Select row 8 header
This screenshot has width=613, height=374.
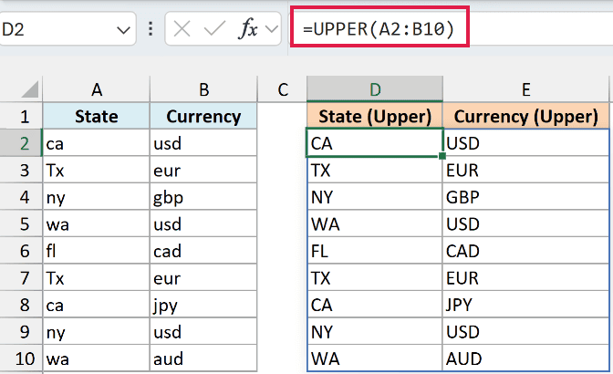pyautogui.click(x=21, y=305)
